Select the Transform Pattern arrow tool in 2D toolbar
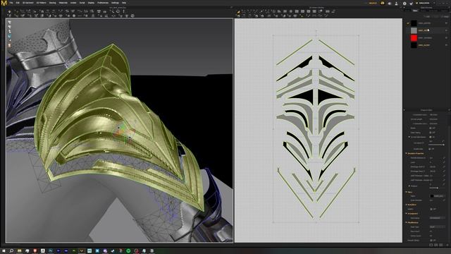The width and height of the screenshot is (451, 254). [x=238, y=12]
